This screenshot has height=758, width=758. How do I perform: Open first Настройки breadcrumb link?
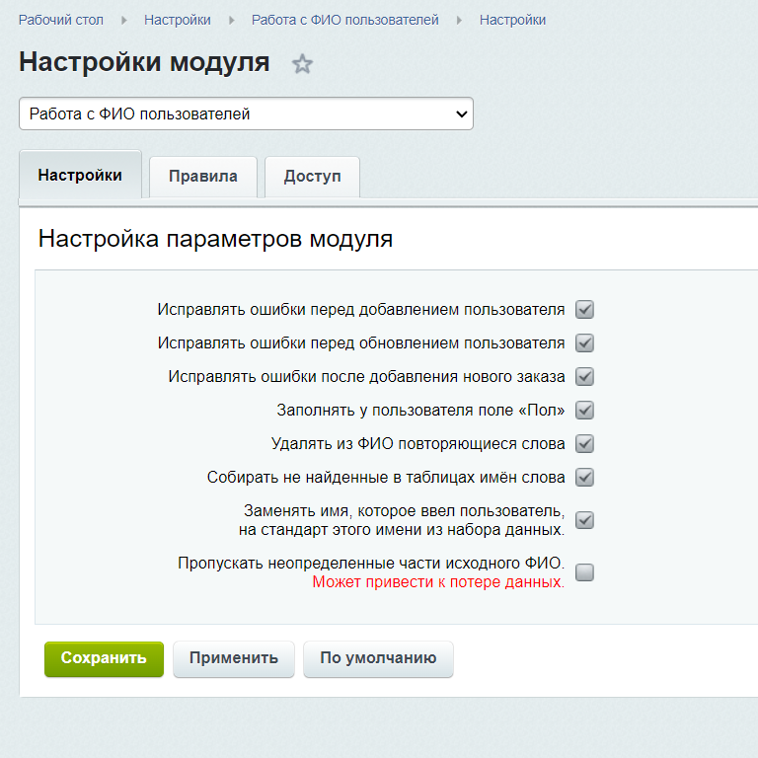click(177, 20)
